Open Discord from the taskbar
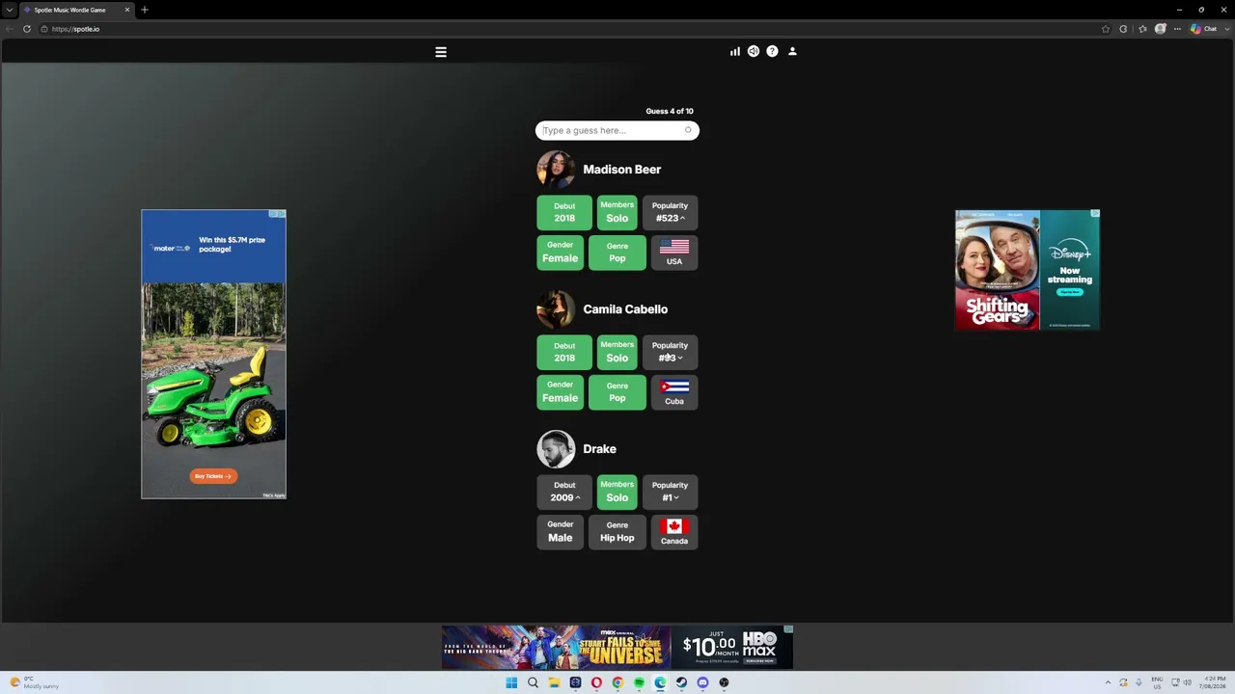 (702, 683)
